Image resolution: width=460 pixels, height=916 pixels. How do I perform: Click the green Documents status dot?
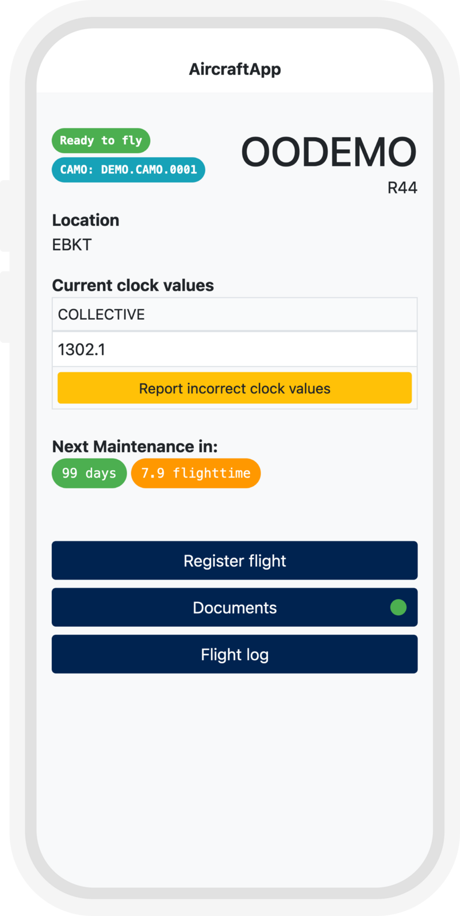coord(398,607)
